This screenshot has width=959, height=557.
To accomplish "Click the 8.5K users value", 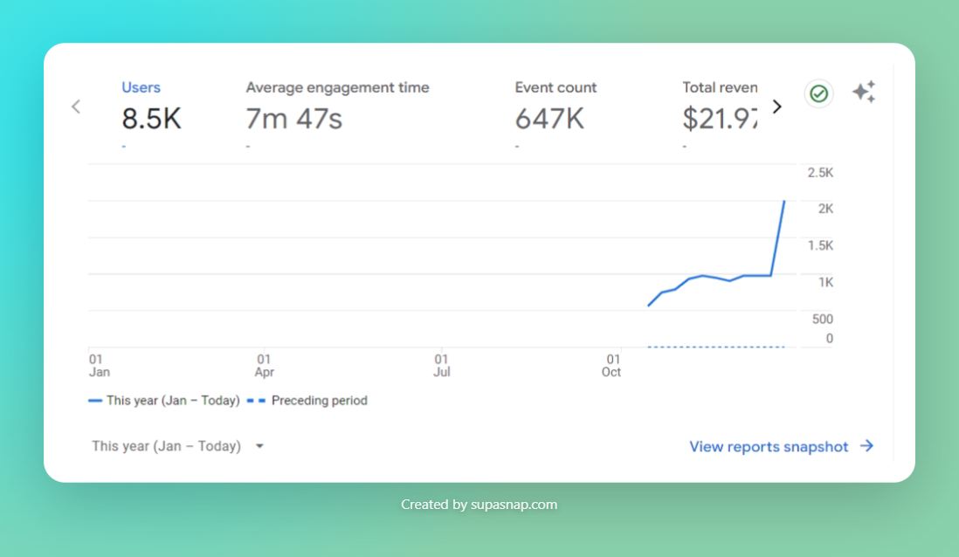I will point(151,118).
